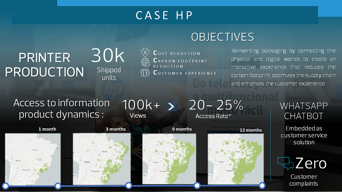This screenshot has width=342, height=192.
Task: Click Embedded as customer service solution text
Action: (304, 135)
